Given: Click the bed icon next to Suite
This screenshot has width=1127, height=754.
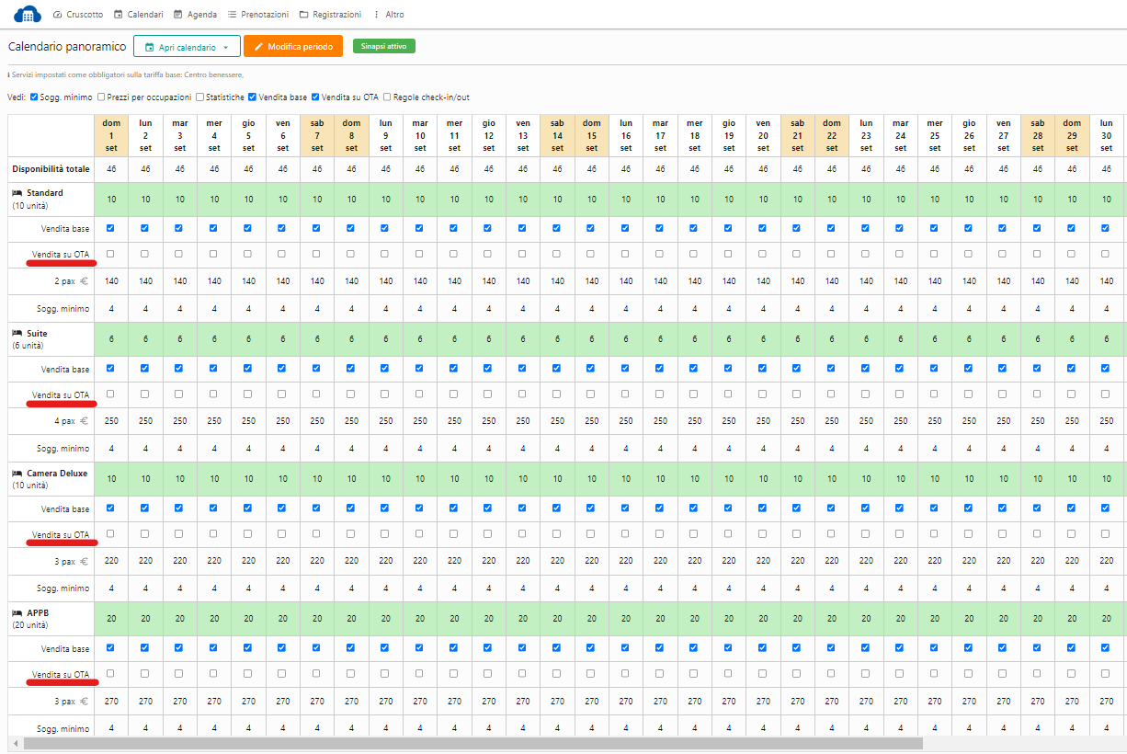Looking at the screenshot, I should [17, 333].
